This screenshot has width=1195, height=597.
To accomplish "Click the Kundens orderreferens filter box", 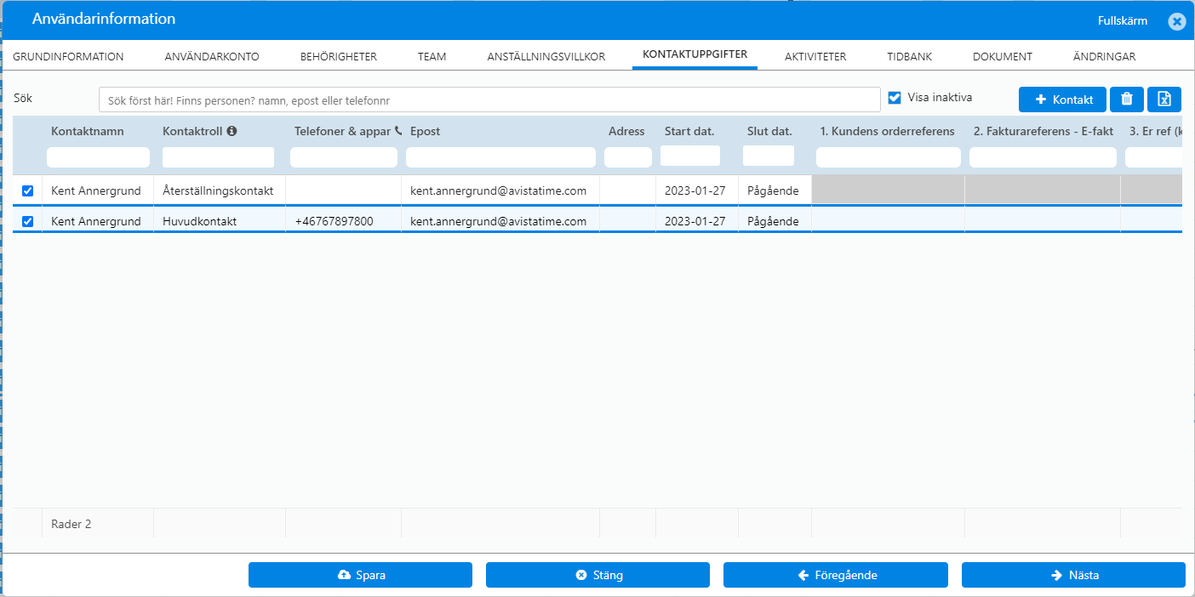I will tap(889, 157).
